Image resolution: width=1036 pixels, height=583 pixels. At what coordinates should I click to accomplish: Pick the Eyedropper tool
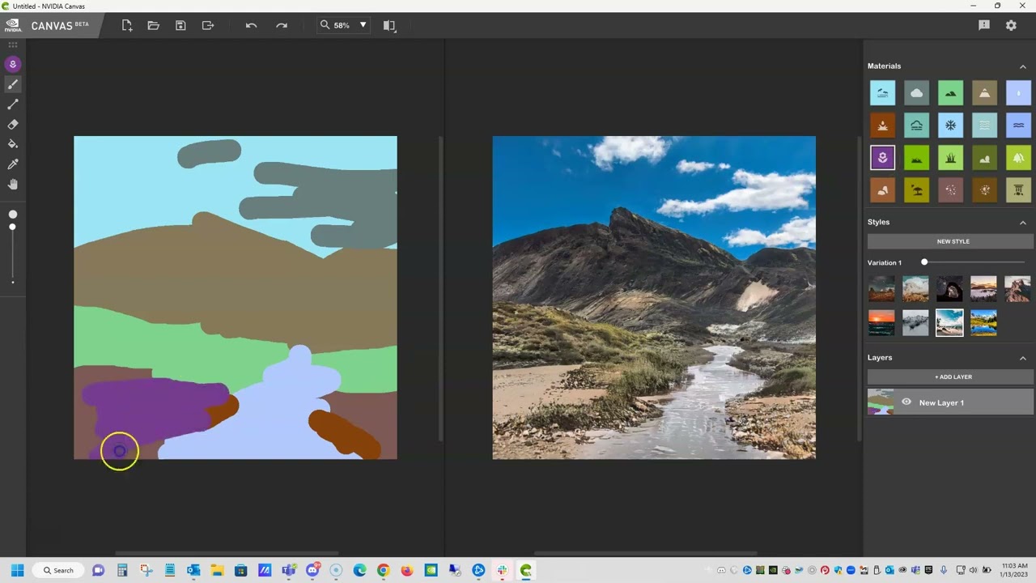[x=13, y=164]
